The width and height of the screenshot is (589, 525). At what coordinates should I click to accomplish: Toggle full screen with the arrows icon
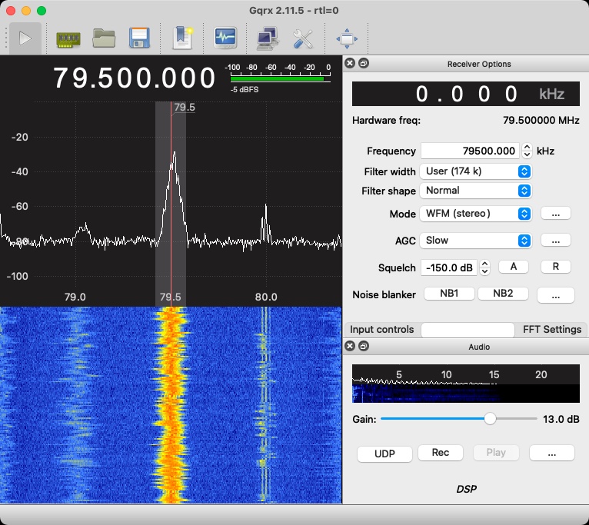coord(347,38)
